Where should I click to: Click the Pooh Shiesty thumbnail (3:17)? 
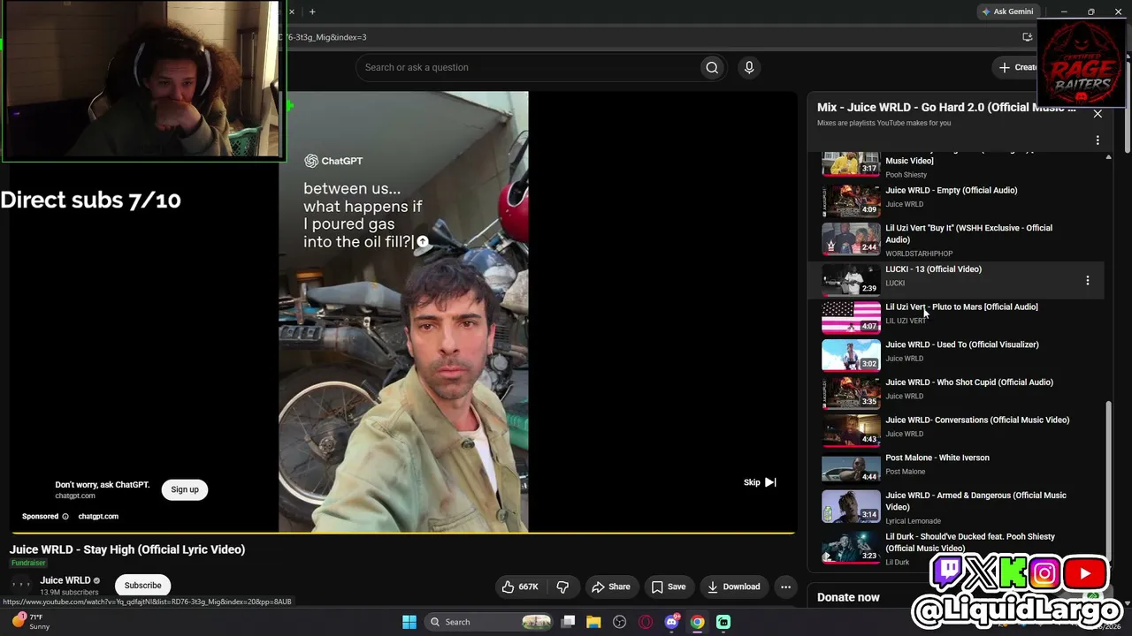tap(851, 164)
